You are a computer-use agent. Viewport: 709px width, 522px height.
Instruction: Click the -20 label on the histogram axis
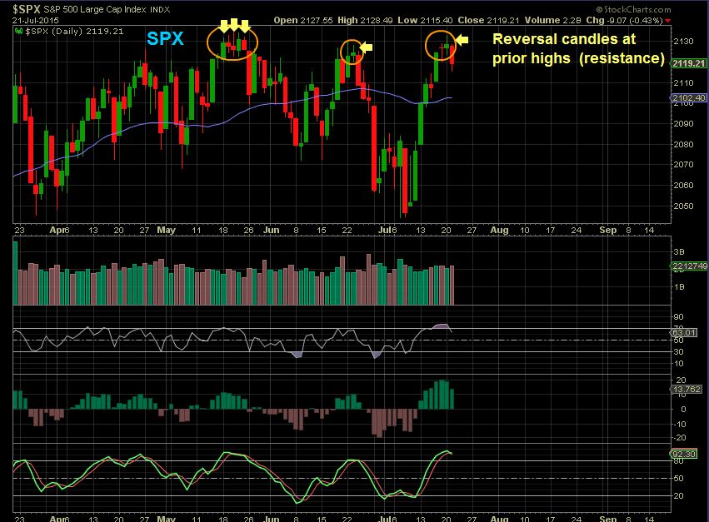tap(680, 437)
